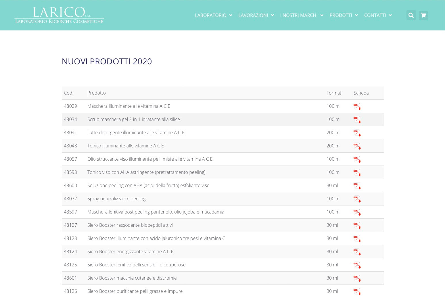Click Maschera lenitiva post peeling text
This screenshot has height=296, width=445.
pos(156,212)
